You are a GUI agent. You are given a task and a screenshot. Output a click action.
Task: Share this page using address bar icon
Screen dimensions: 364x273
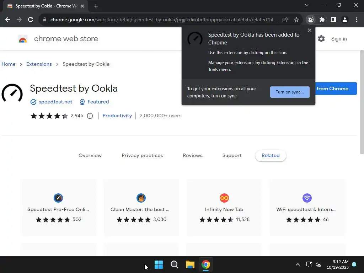(285, 20)
